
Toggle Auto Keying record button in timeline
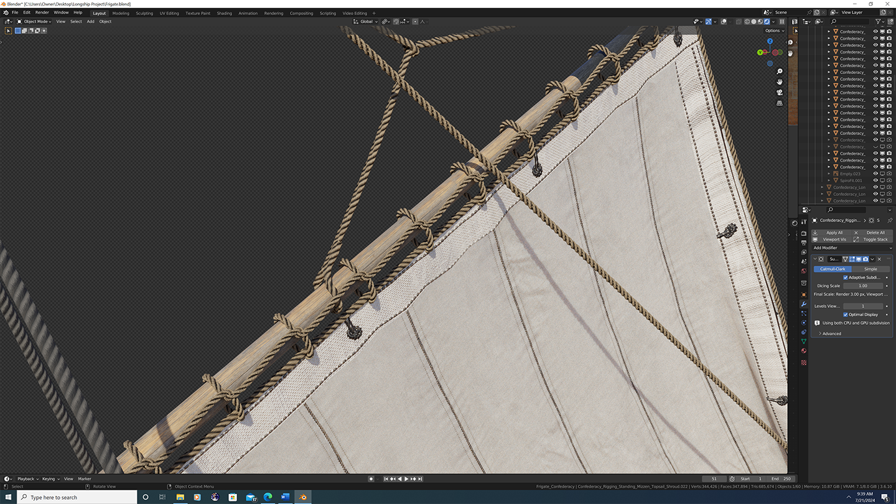371,478
